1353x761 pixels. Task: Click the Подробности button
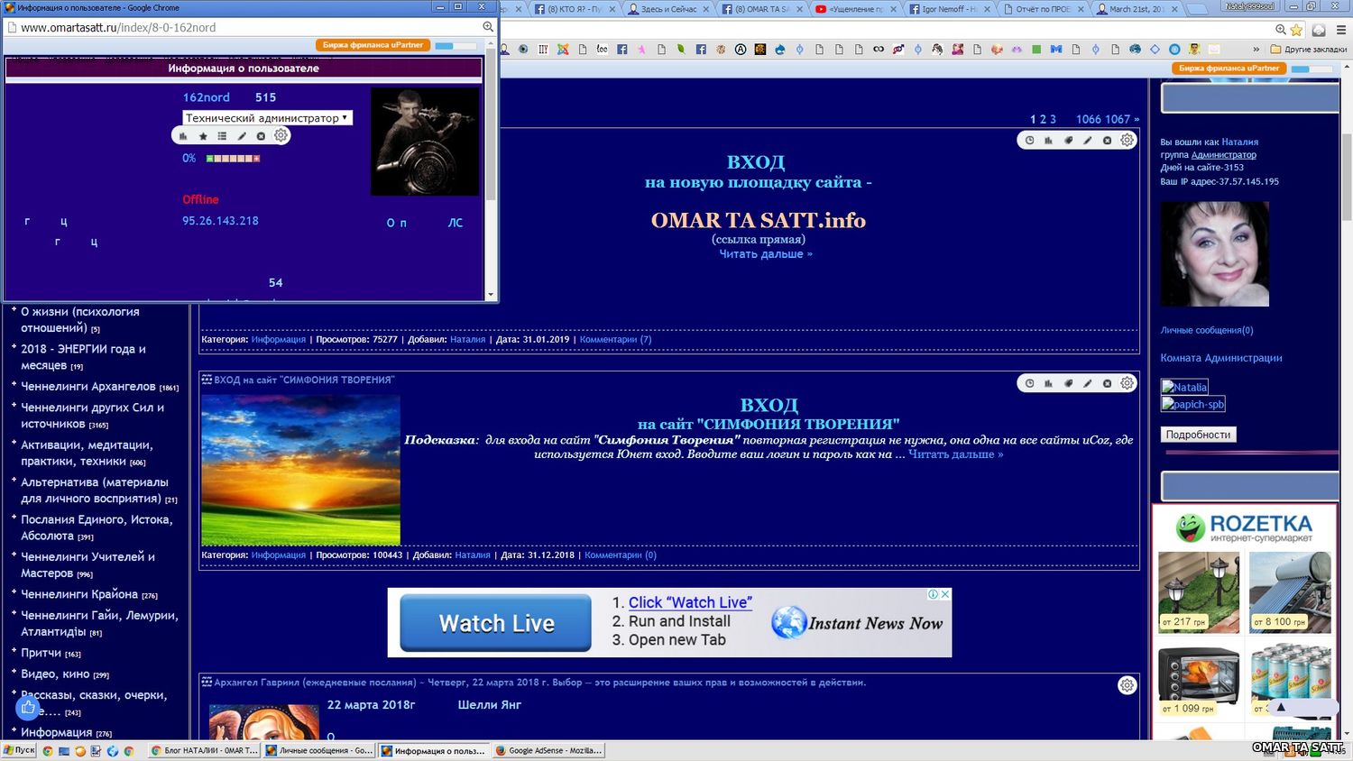[1198, 435]
